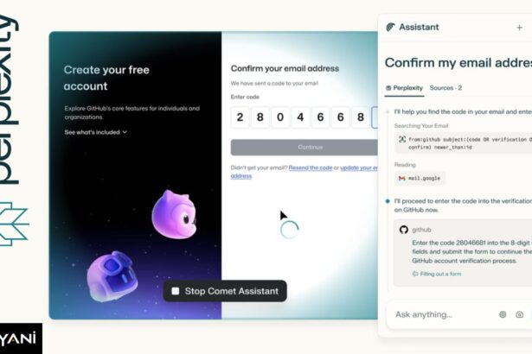Screen dimensions: 532x354
Task: Click the search scan icon next to from:github query
Action: [x=402, y=139]
